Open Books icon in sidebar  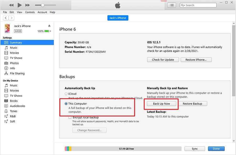(6, 101)
